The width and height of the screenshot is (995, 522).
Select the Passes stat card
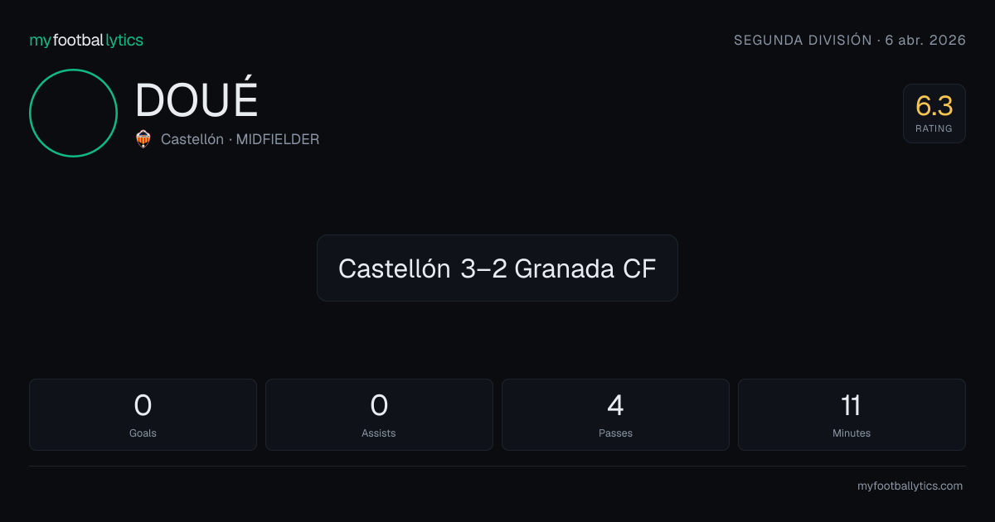pos(615,414)
